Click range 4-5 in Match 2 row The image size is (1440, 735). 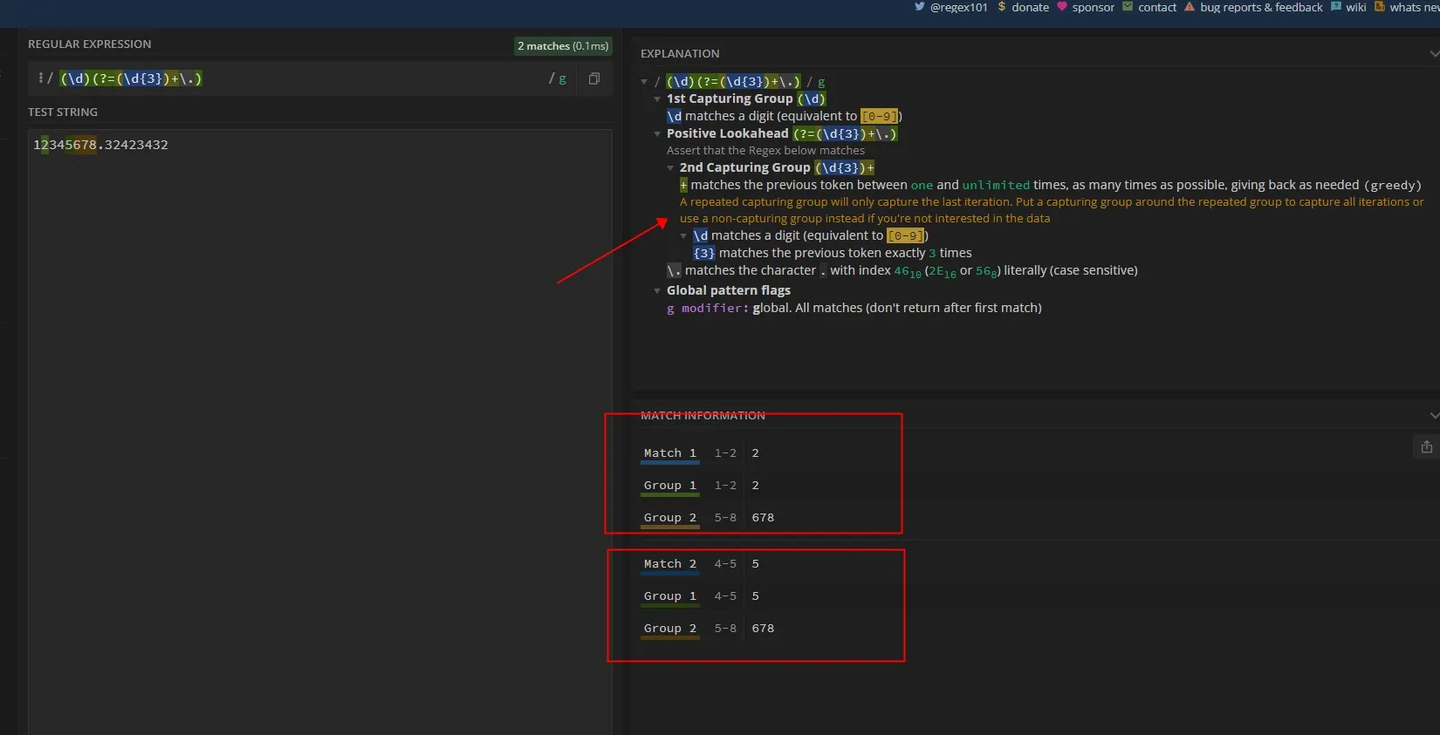pyautogui.click(x=725, y=564)
